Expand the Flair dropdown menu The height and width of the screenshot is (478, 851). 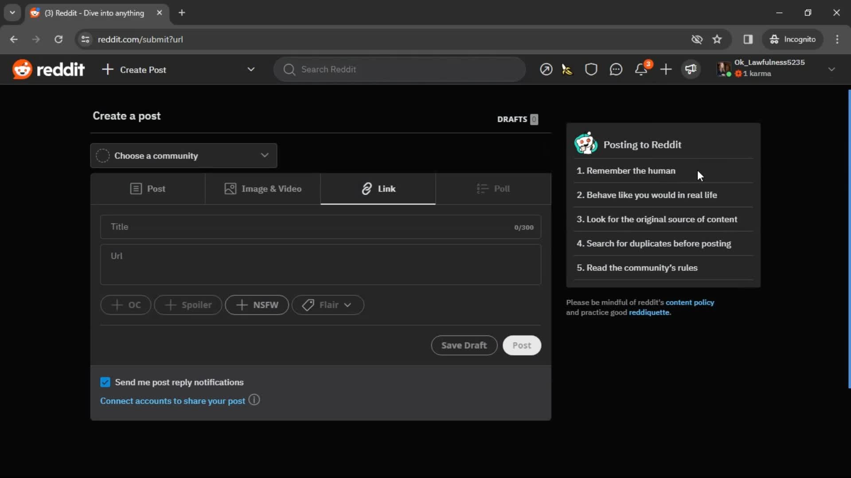tap(327, 305)
